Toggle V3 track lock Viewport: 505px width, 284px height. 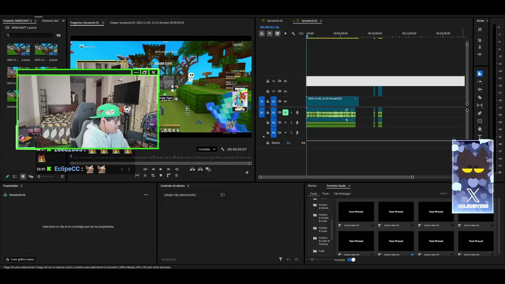pyautogui.click(x=268, y=81)
